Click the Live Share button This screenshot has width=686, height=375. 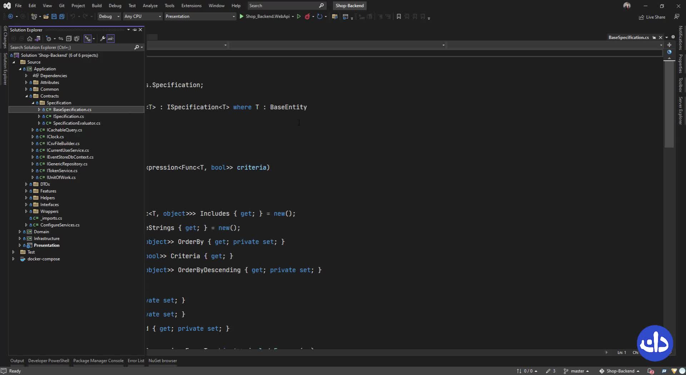[x=652, y=17]
